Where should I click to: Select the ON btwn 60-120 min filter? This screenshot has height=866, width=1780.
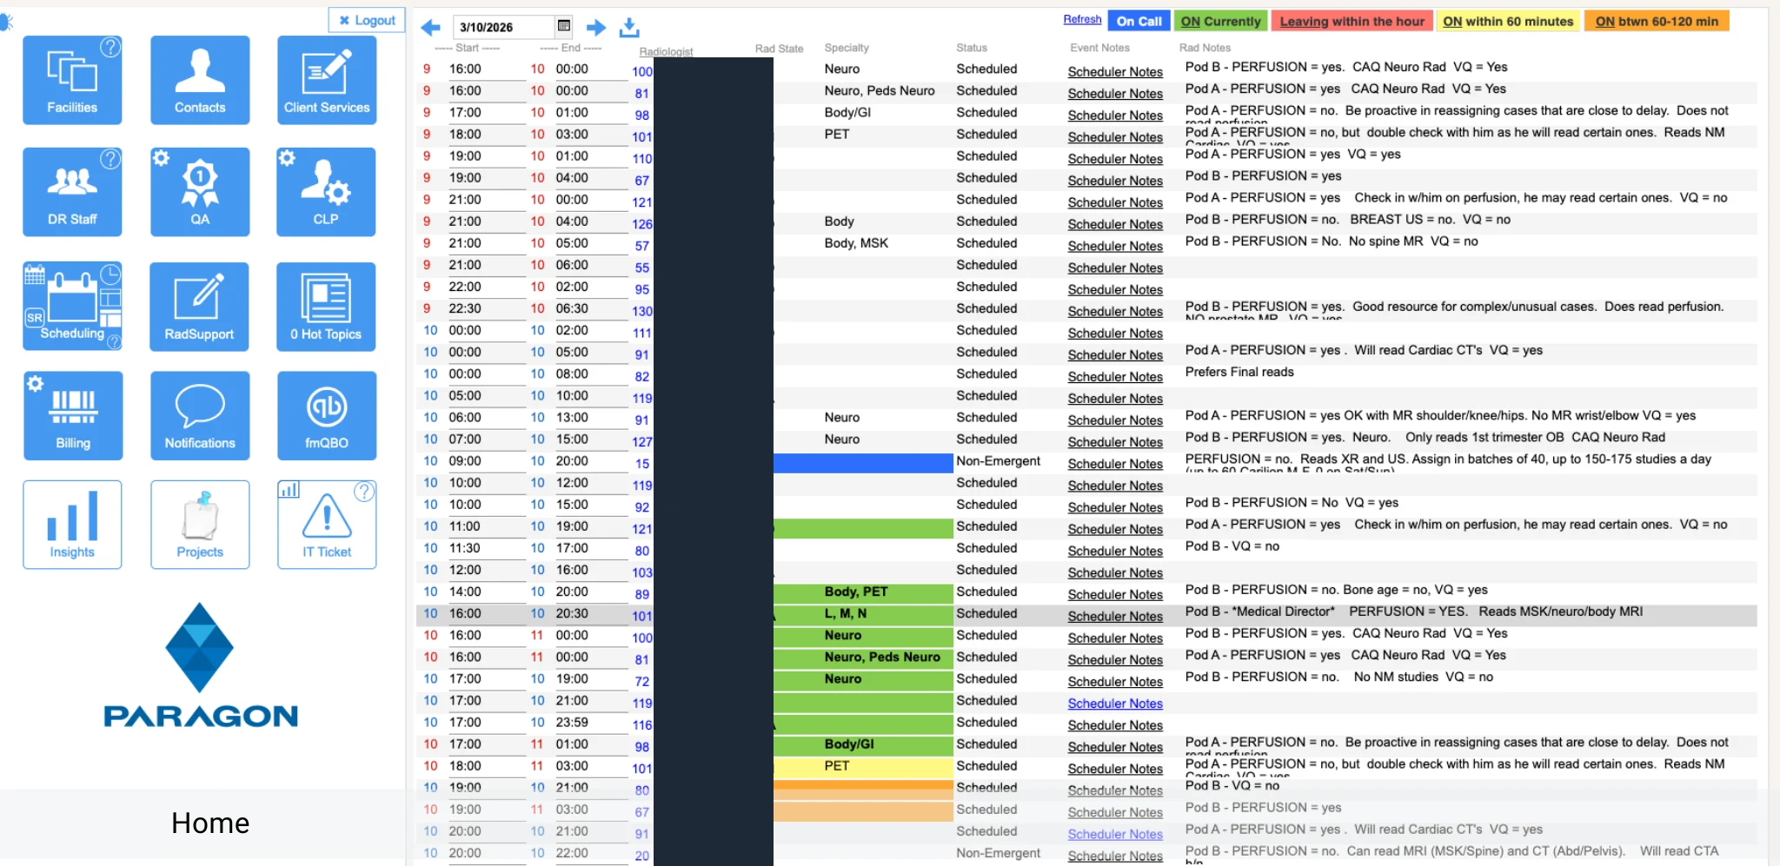pyautogui.click(x=1657, y=21)
